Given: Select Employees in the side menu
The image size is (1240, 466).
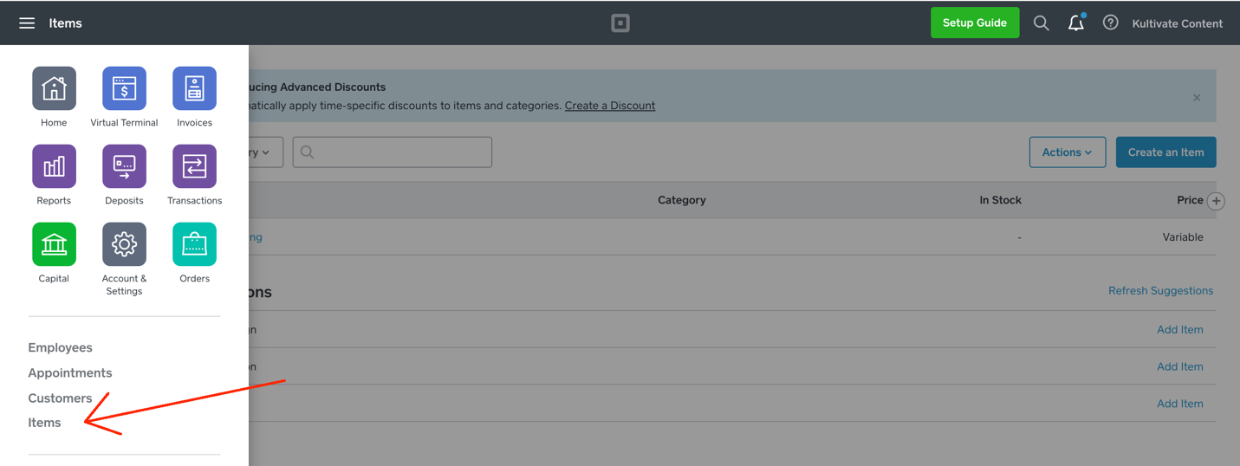Looking at the screenshot, I should tap(60, 347).
